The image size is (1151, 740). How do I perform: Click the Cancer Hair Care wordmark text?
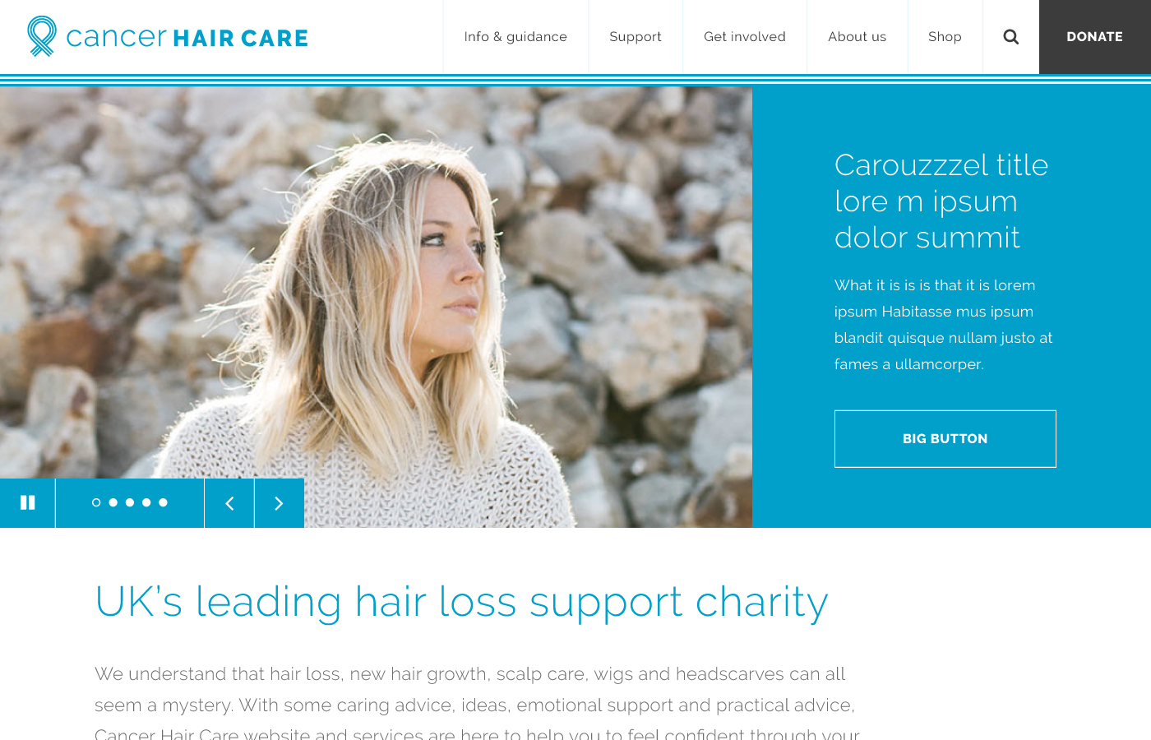pyautogui.click(x=187, y=38)
